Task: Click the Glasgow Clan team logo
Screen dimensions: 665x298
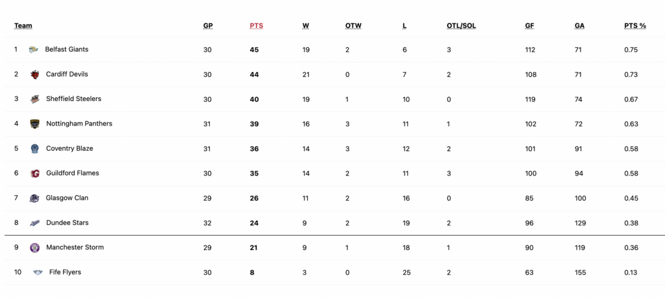Action: (x=34, y=198)
